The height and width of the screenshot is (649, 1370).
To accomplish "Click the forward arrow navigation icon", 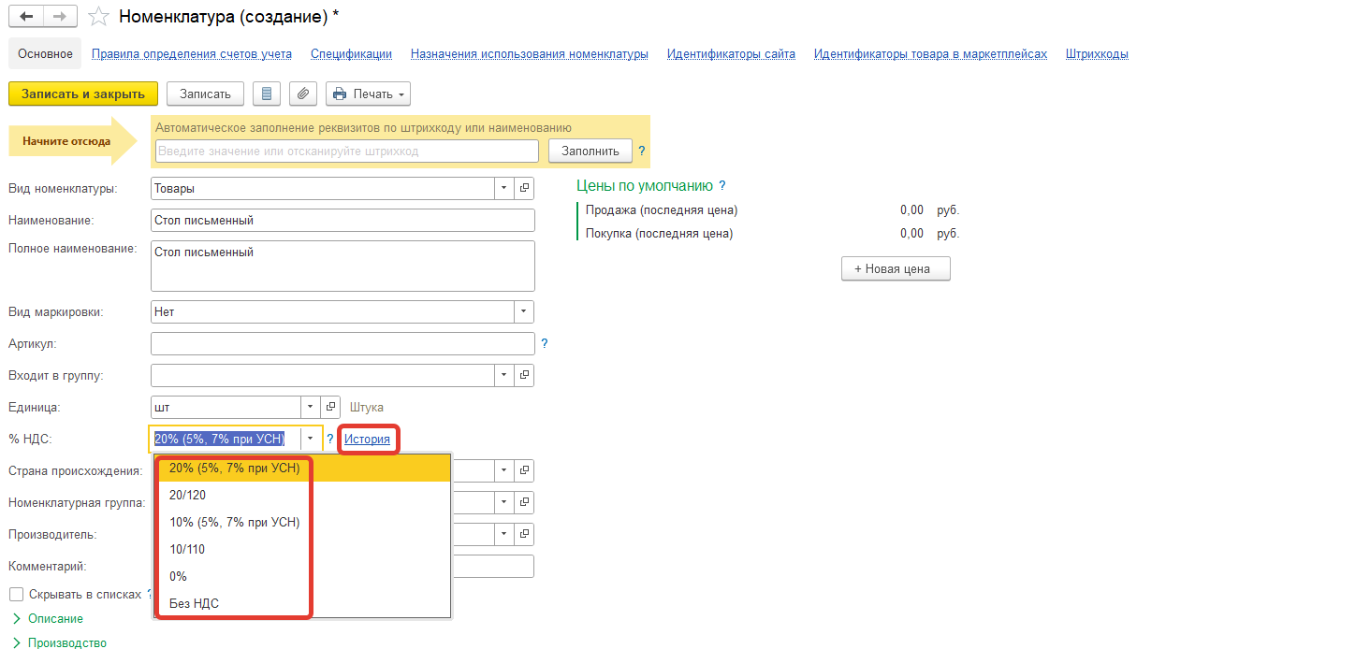I will 59,17.
